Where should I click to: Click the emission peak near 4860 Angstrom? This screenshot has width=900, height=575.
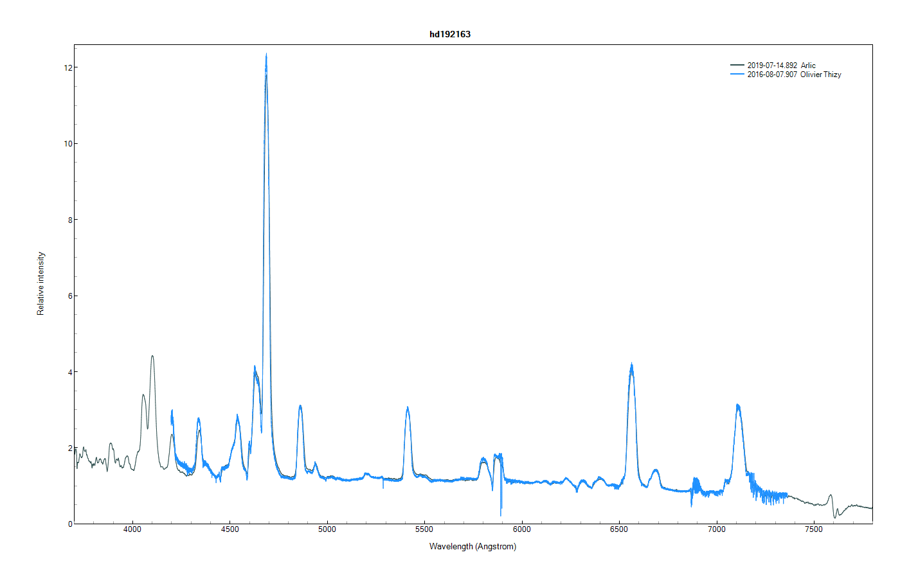(300, 406)
